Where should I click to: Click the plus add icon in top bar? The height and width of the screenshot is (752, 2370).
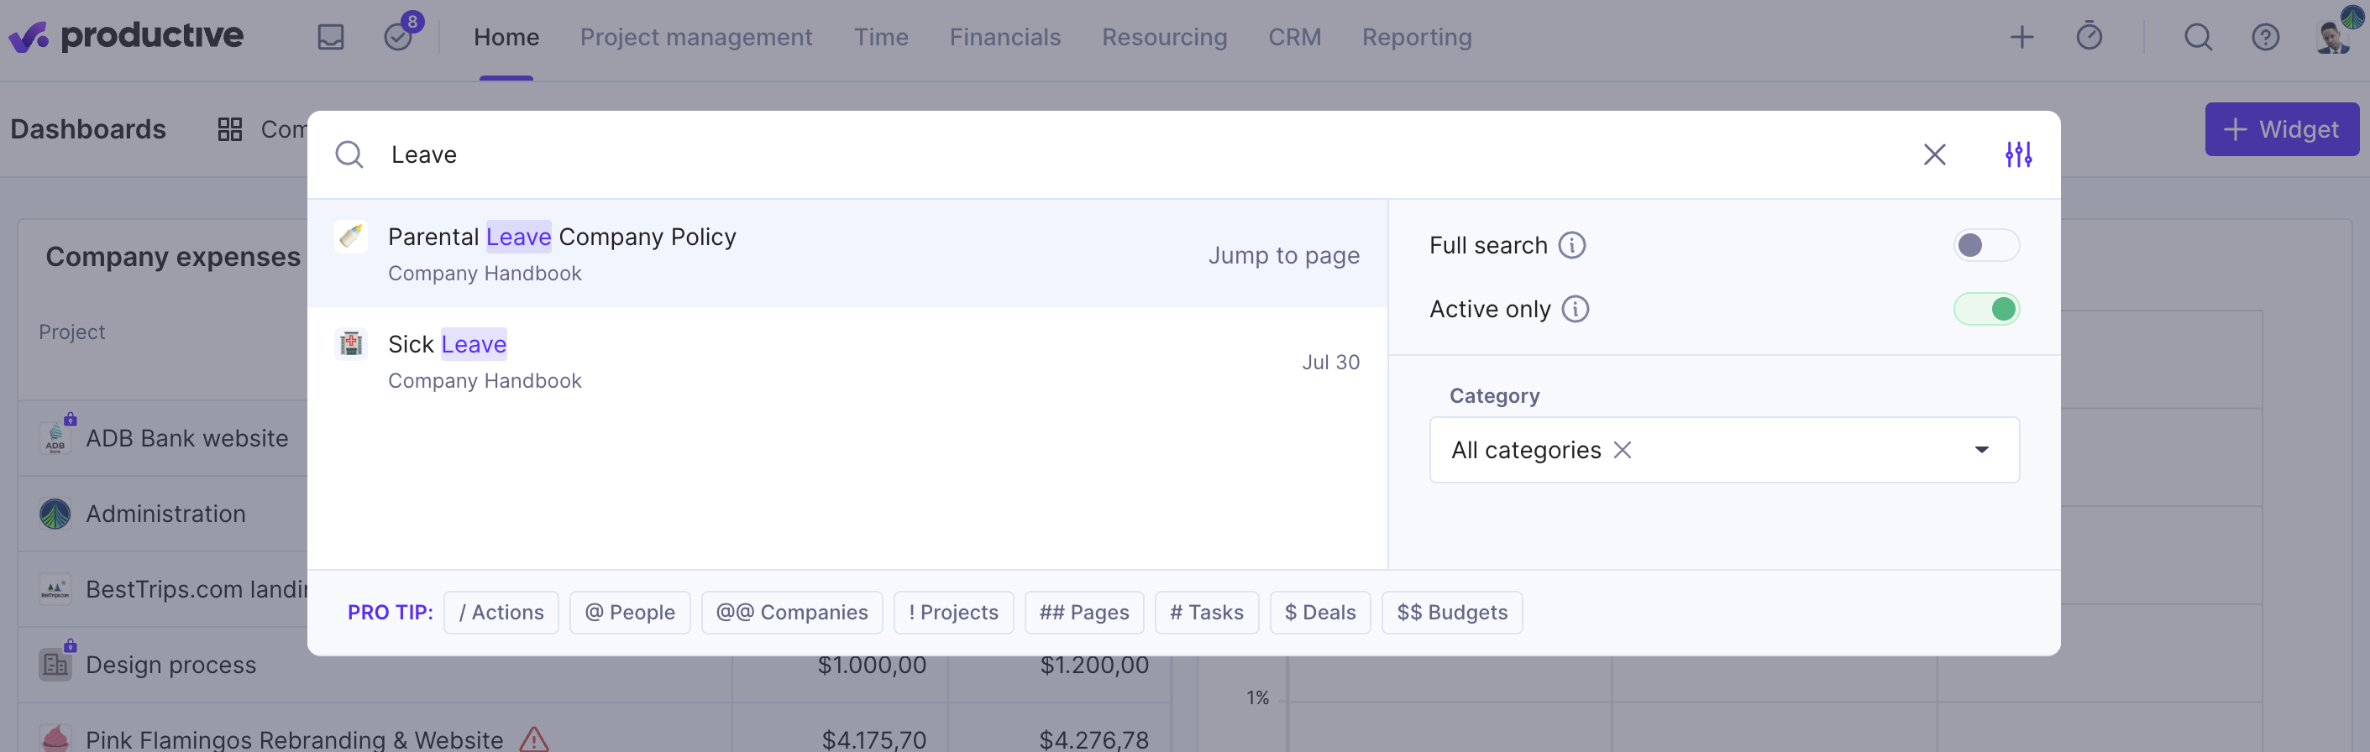click(x=2021, y=37)
